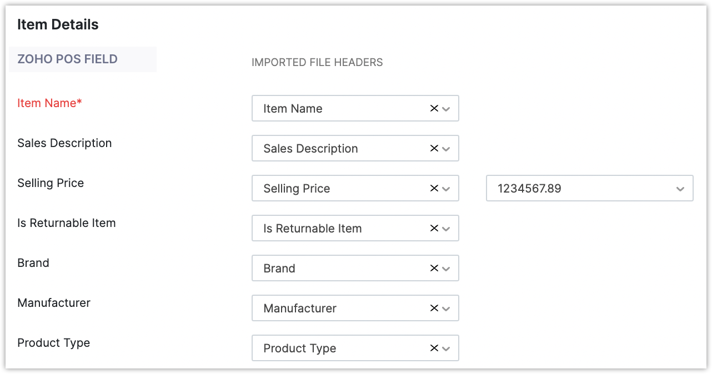Clear Is Returnable Item mapping X icon
712x374 pixels.
coord(434,229)
